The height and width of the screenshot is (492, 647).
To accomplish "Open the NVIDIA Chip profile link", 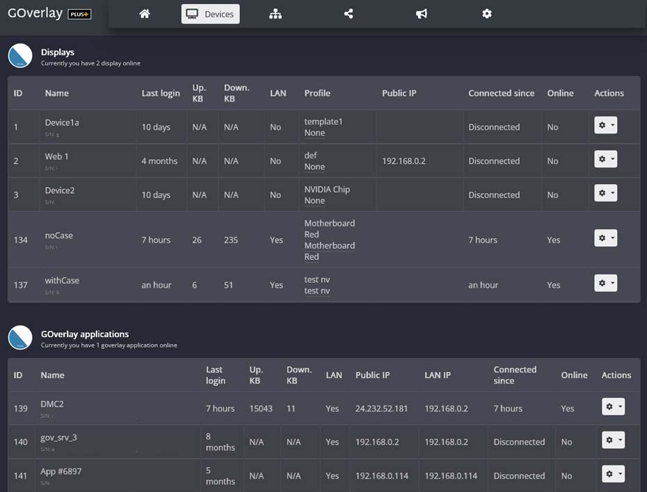I will (x=327, y=189).
